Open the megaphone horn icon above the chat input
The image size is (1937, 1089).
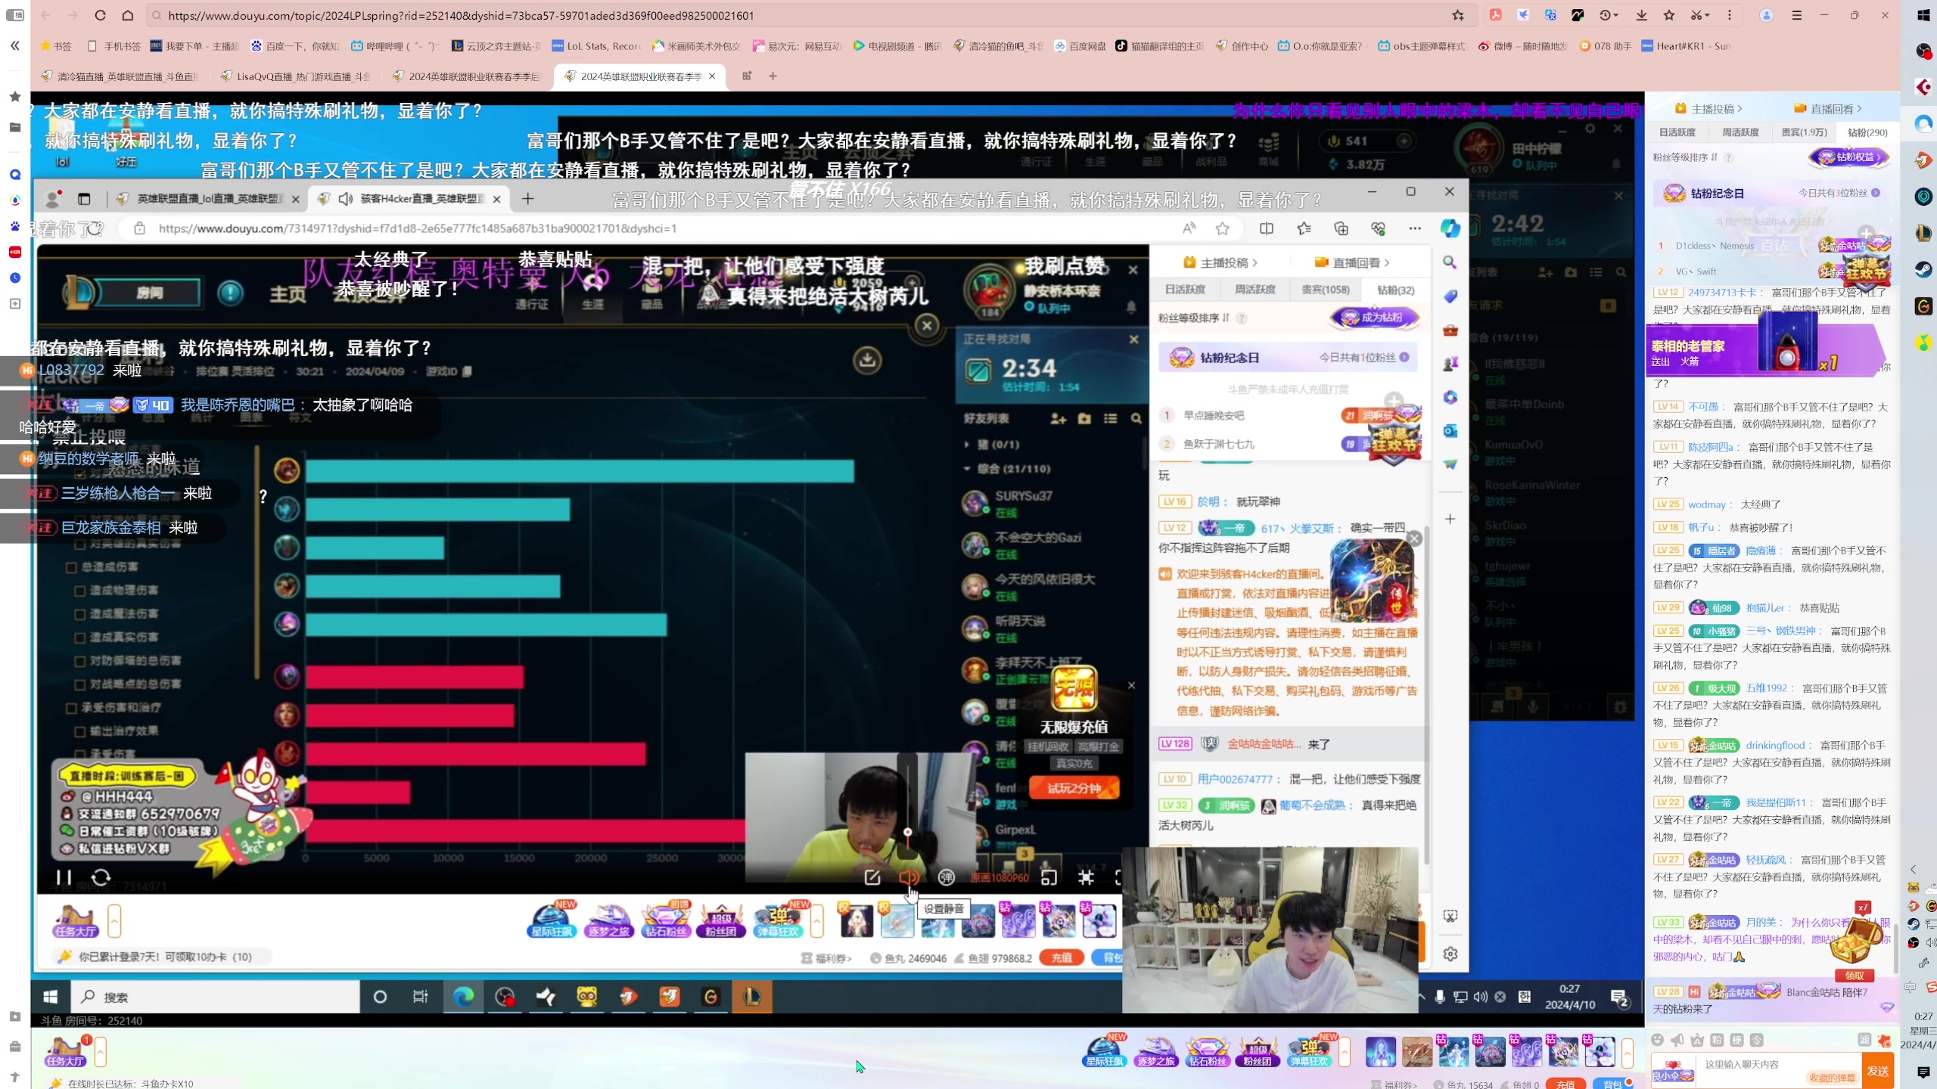(x=1677, y=1040)
